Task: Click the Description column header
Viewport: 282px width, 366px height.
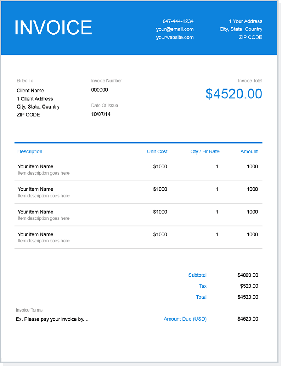Action: coord(30,151)
